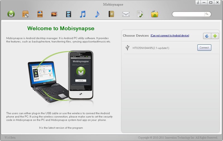Open the file drawer icon in toolbar

(x=40, y=14)
